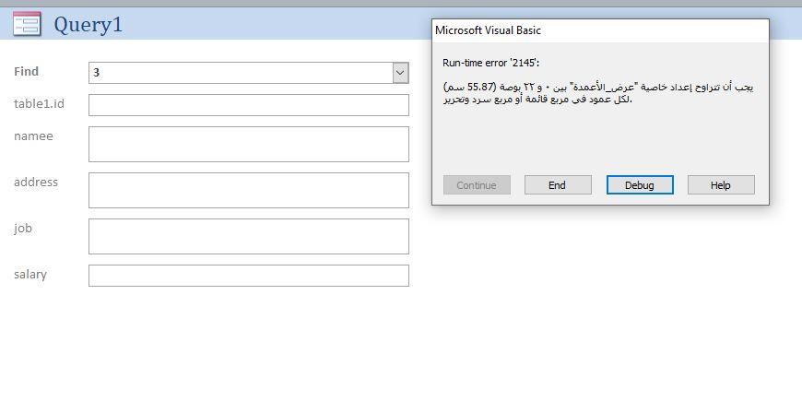The width and height of the screenshot is (802, 401).
Task: Click the Microsoft Visual Basic title bar
Action: 600,30
